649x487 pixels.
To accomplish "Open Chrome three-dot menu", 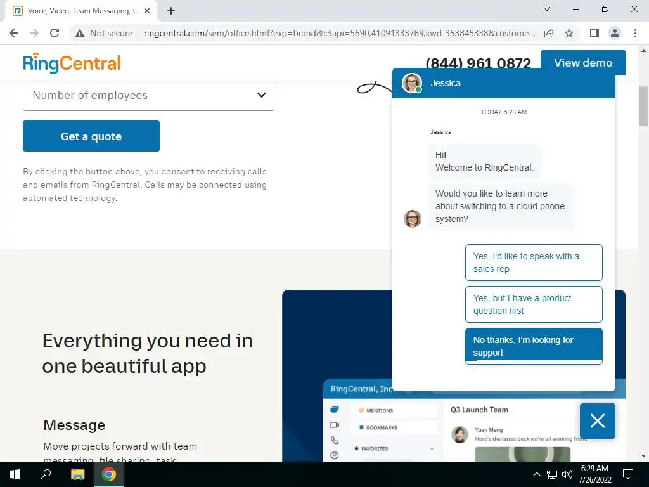I will (635, 33).
